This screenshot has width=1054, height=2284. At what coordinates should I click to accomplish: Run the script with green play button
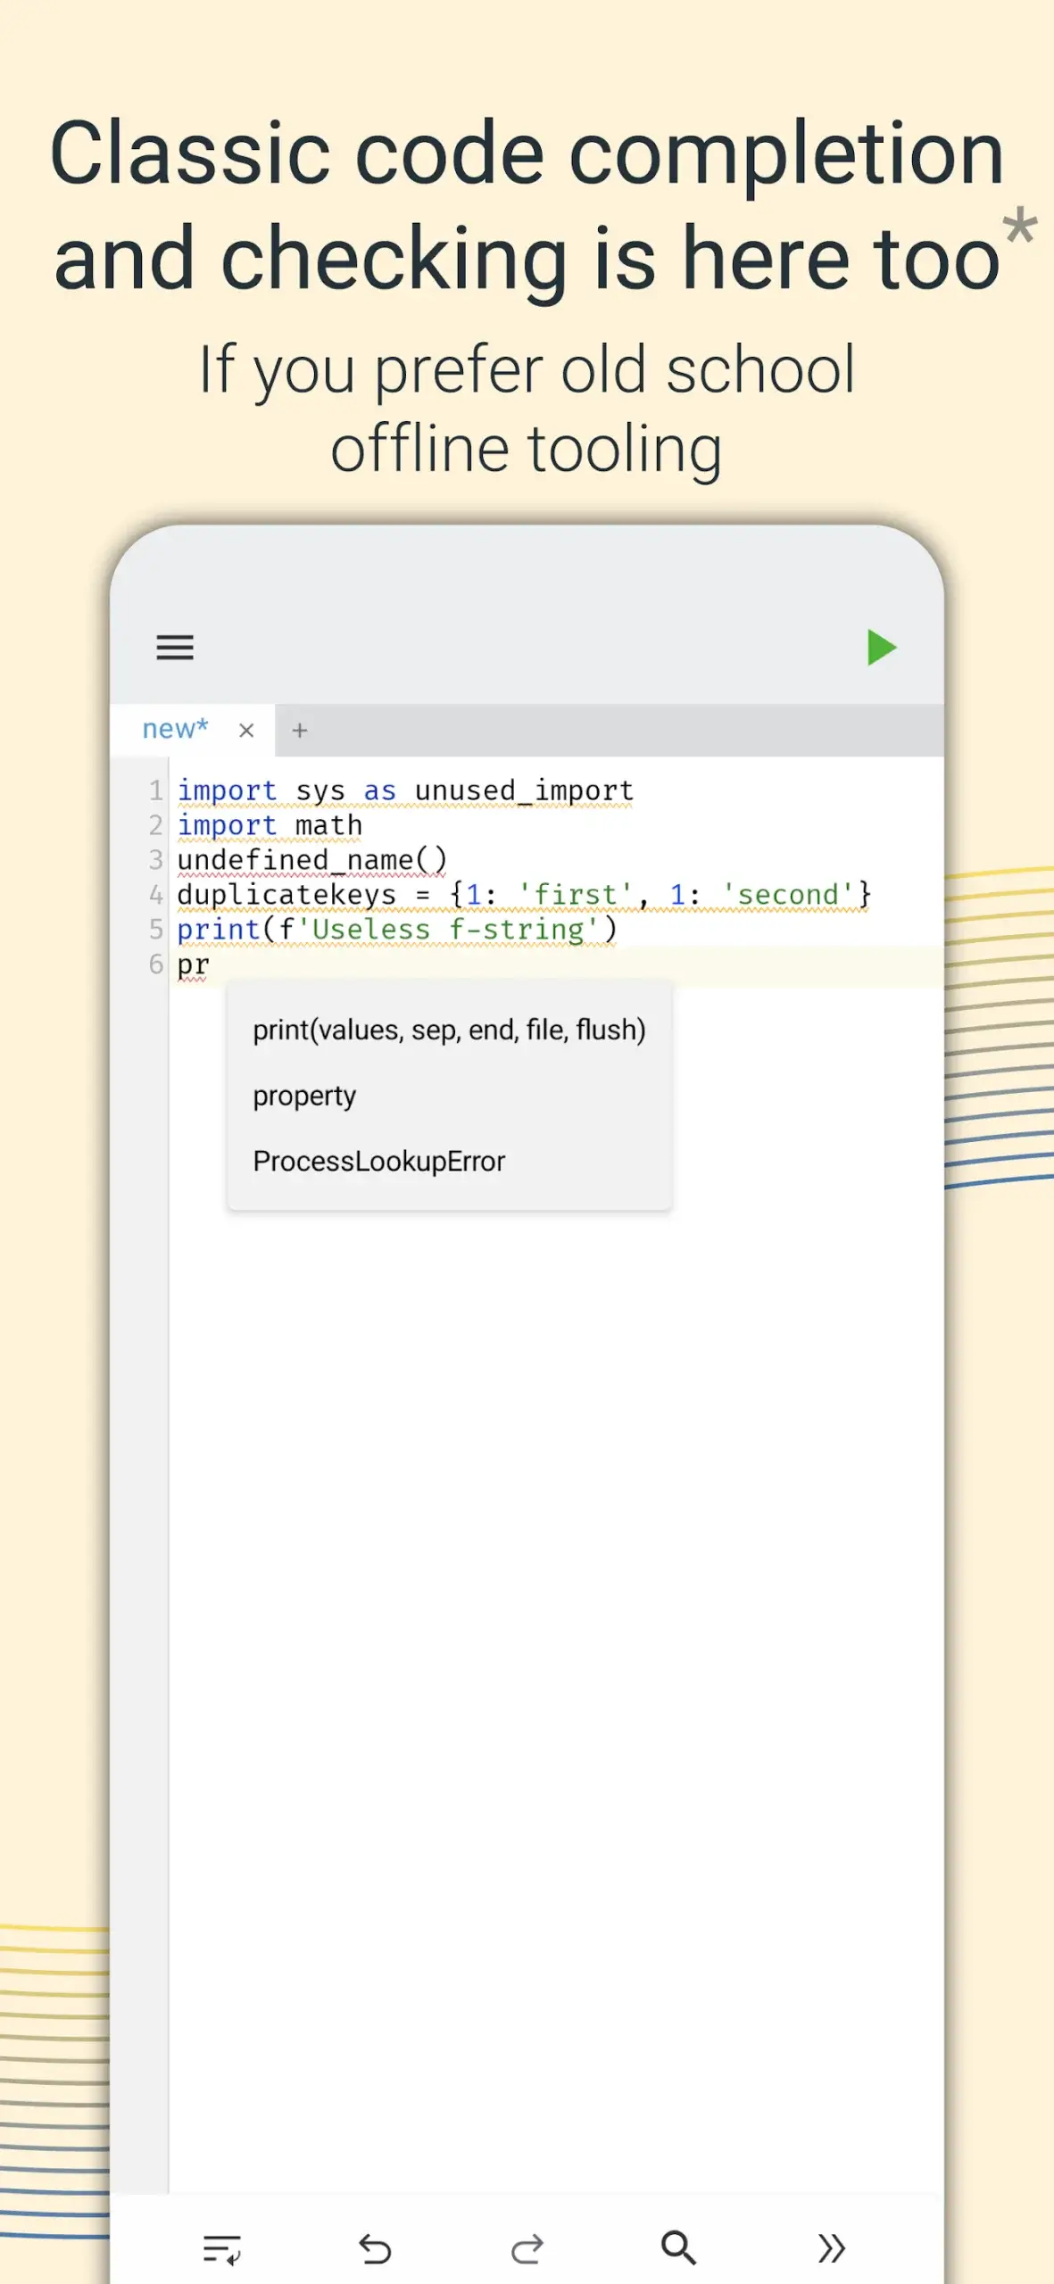click(880, 648)
